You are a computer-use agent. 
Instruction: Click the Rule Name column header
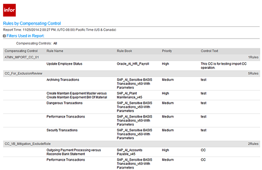[55, 51]
